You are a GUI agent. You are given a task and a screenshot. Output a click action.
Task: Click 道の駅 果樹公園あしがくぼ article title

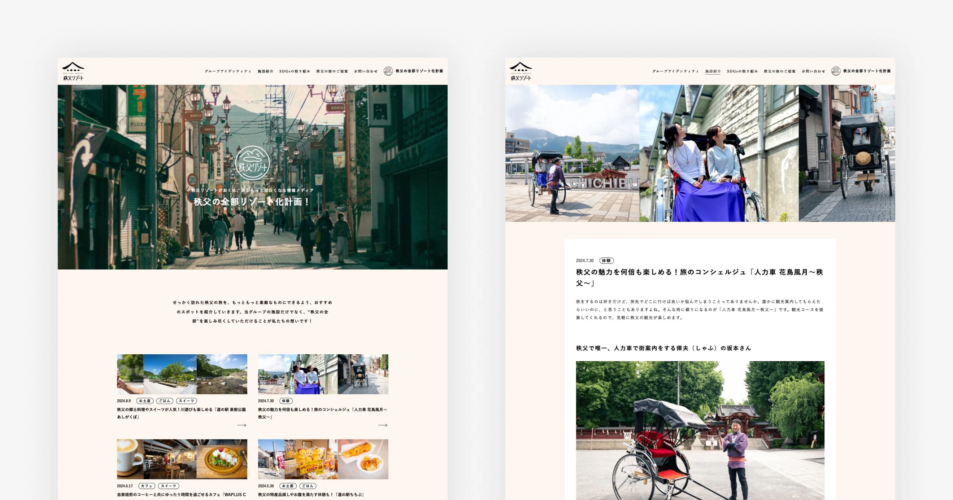point(181,413)
